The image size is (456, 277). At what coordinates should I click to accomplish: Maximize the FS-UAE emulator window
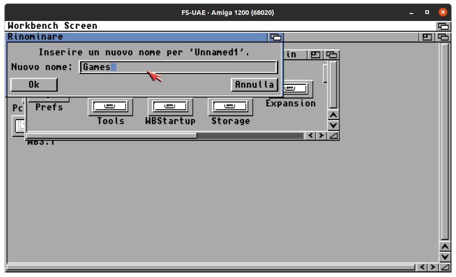coord(427,12)
